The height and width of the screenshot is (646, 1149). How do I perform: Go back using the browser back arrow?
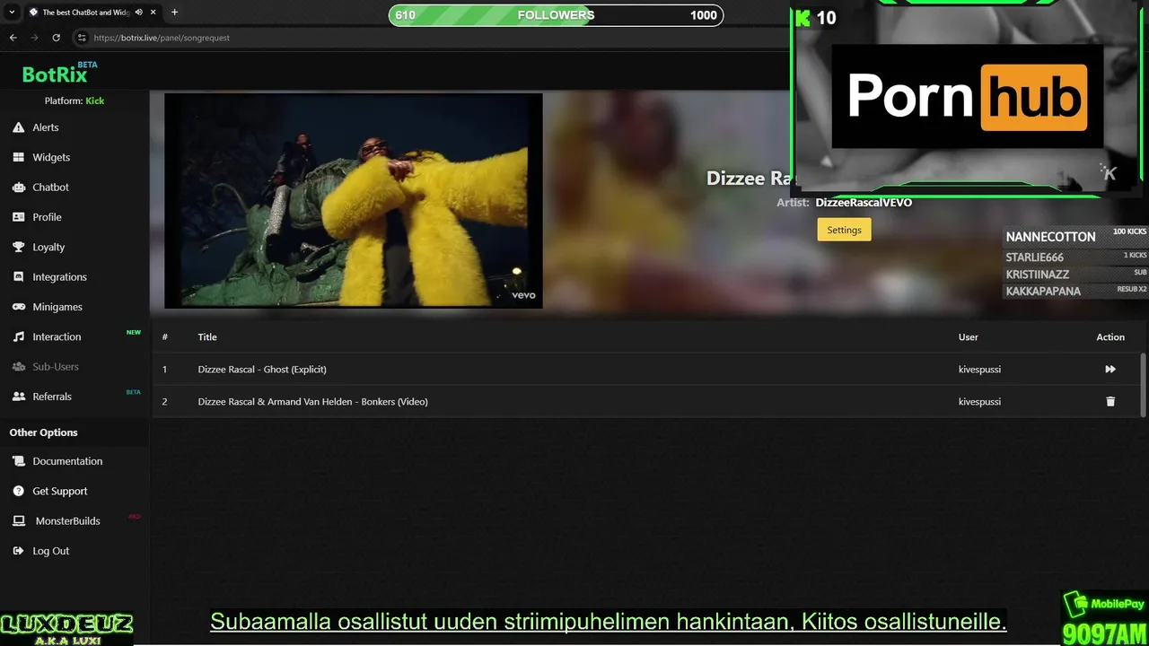[13, 38]
